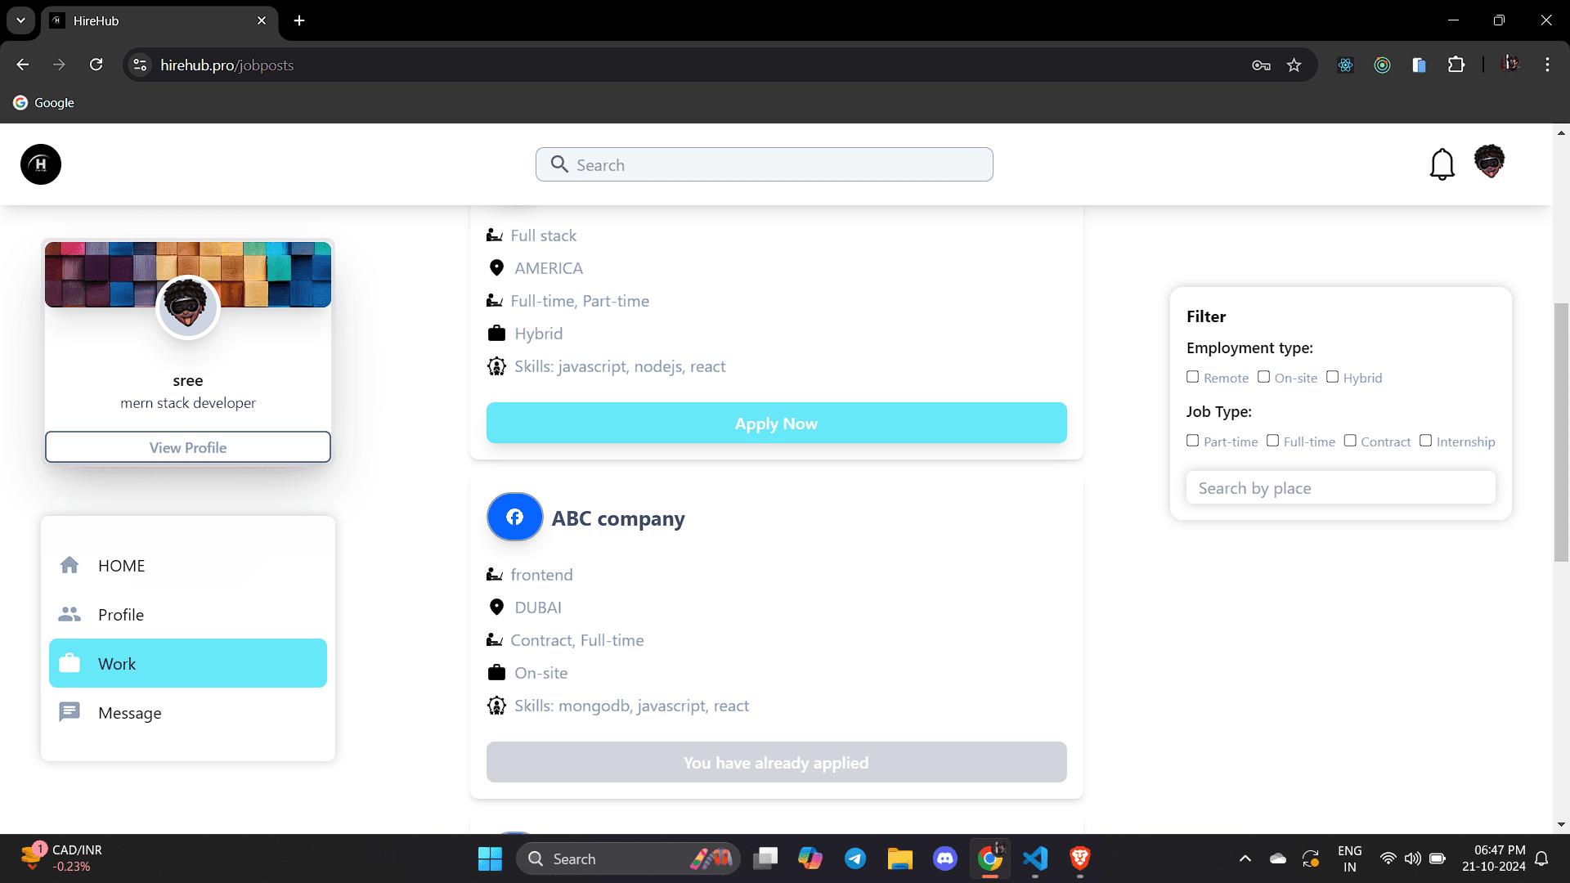1570x883 pixels.
Task: Click the HireHub logo icon
Action: [x=41, y=164]
